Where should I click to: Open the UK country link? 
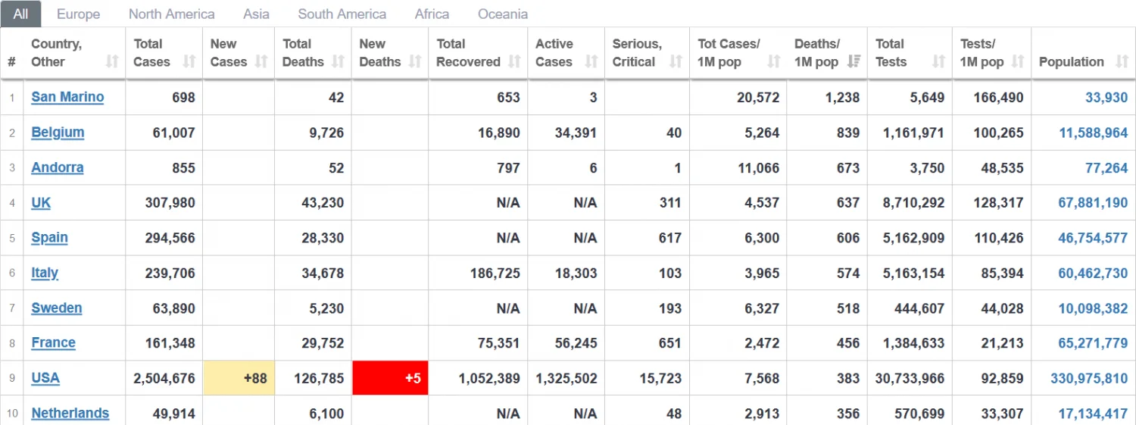(41, 202)
